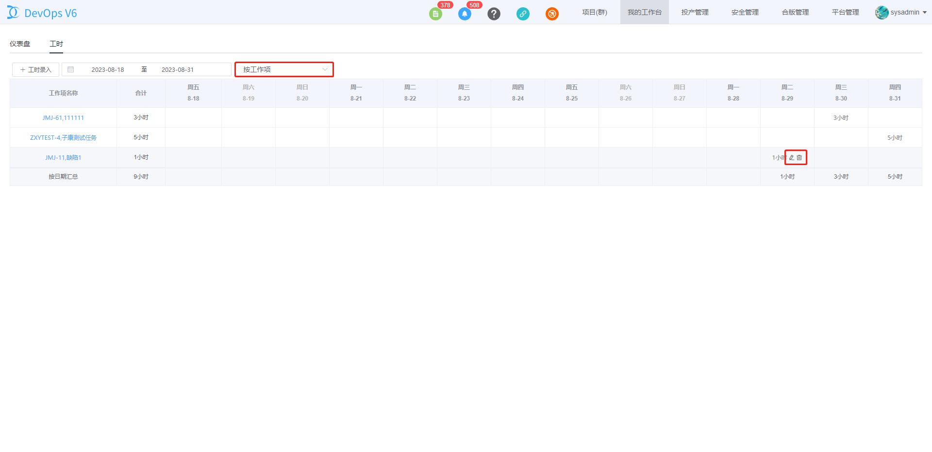Open the blue bell notifications icon
This screenshot has width=932, height=452.
point(465,14)
